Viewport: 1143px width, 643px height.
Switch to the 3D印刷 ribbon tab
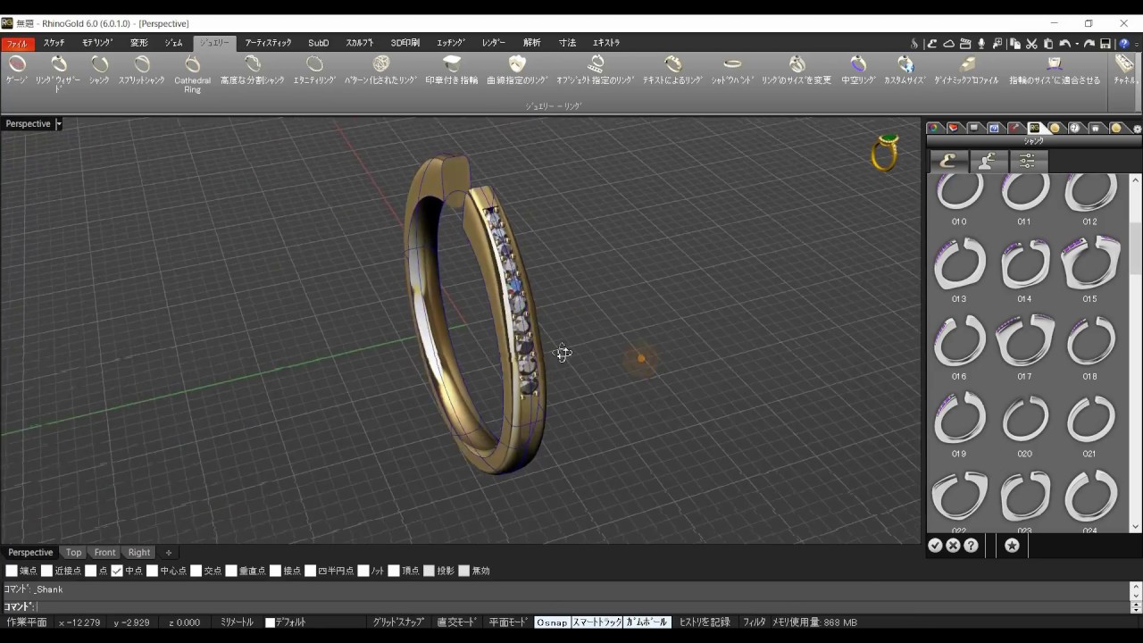pos(405,43)
